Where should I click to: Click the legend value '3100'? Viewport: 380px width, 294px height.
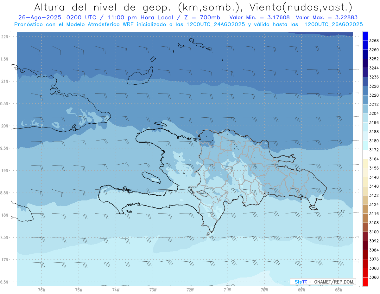click(x=374, y=232)
